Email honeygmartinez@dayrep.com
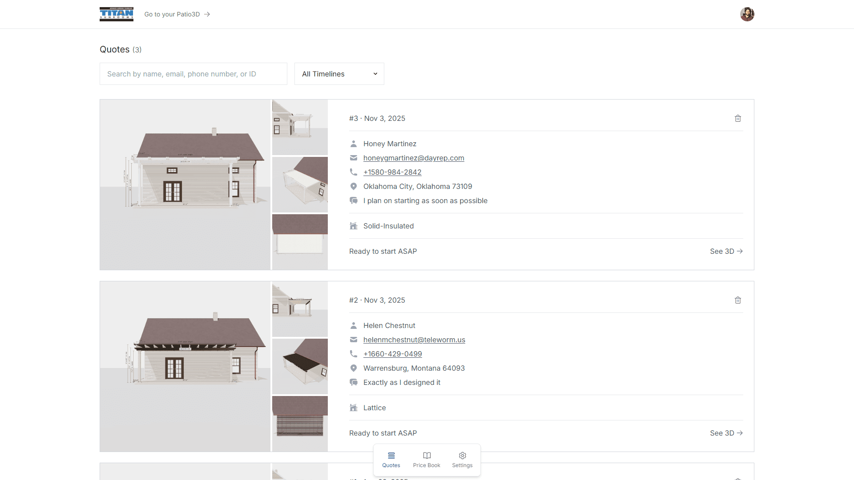The width and height of the screenshot is (854, 480). 413,158
